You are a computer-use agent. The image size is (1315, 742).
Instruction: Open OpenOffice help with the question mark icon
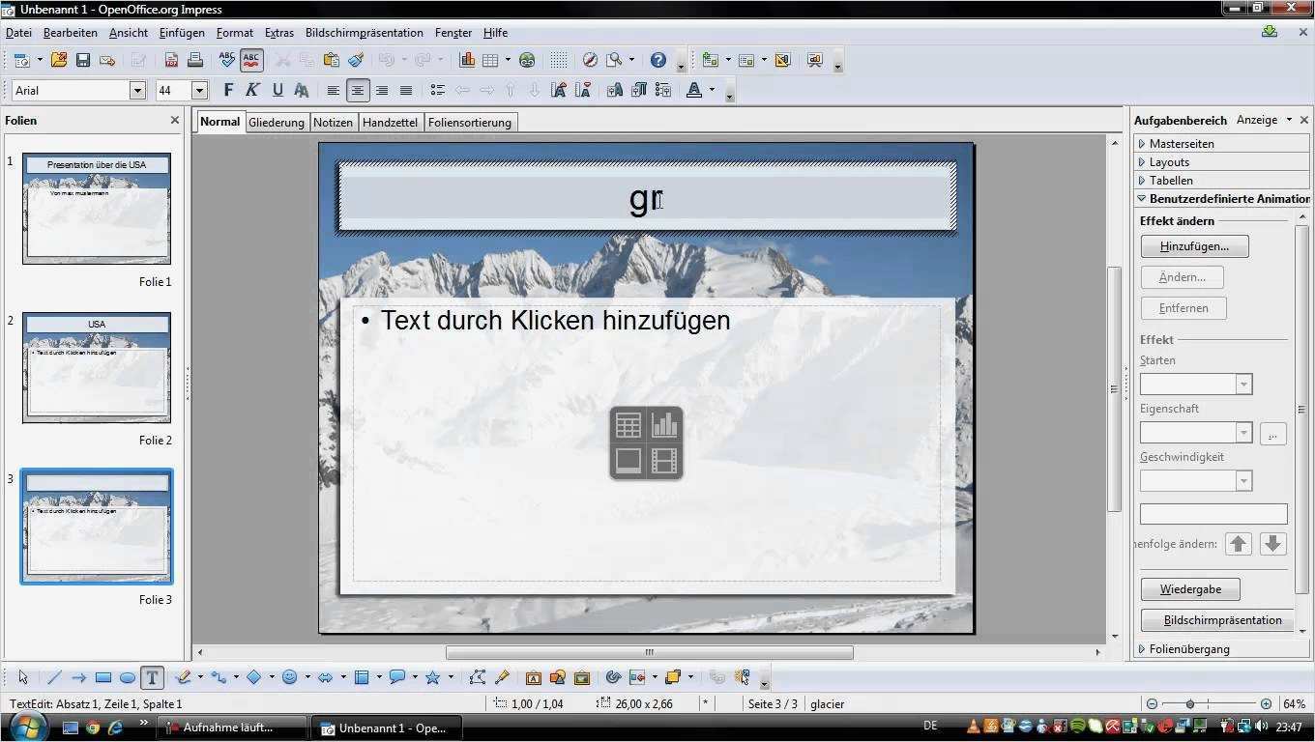658,60
